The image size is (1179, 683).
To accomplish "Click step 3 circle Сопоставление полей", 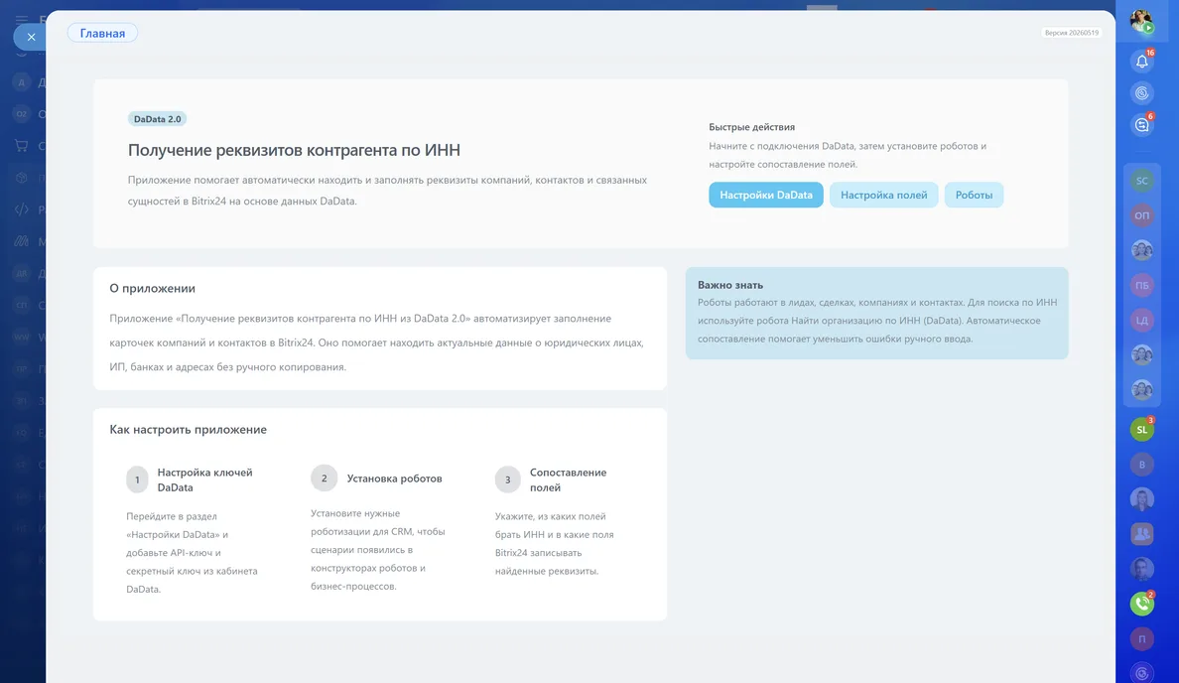I will coord(507,479).
